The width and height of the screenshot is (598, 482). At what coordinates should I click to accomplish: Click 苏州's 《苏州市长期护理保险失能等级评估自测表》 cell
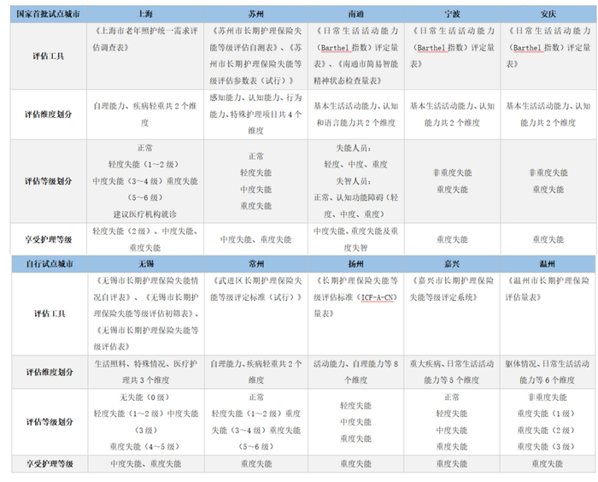pyautogui.click(x=256, y=56)
